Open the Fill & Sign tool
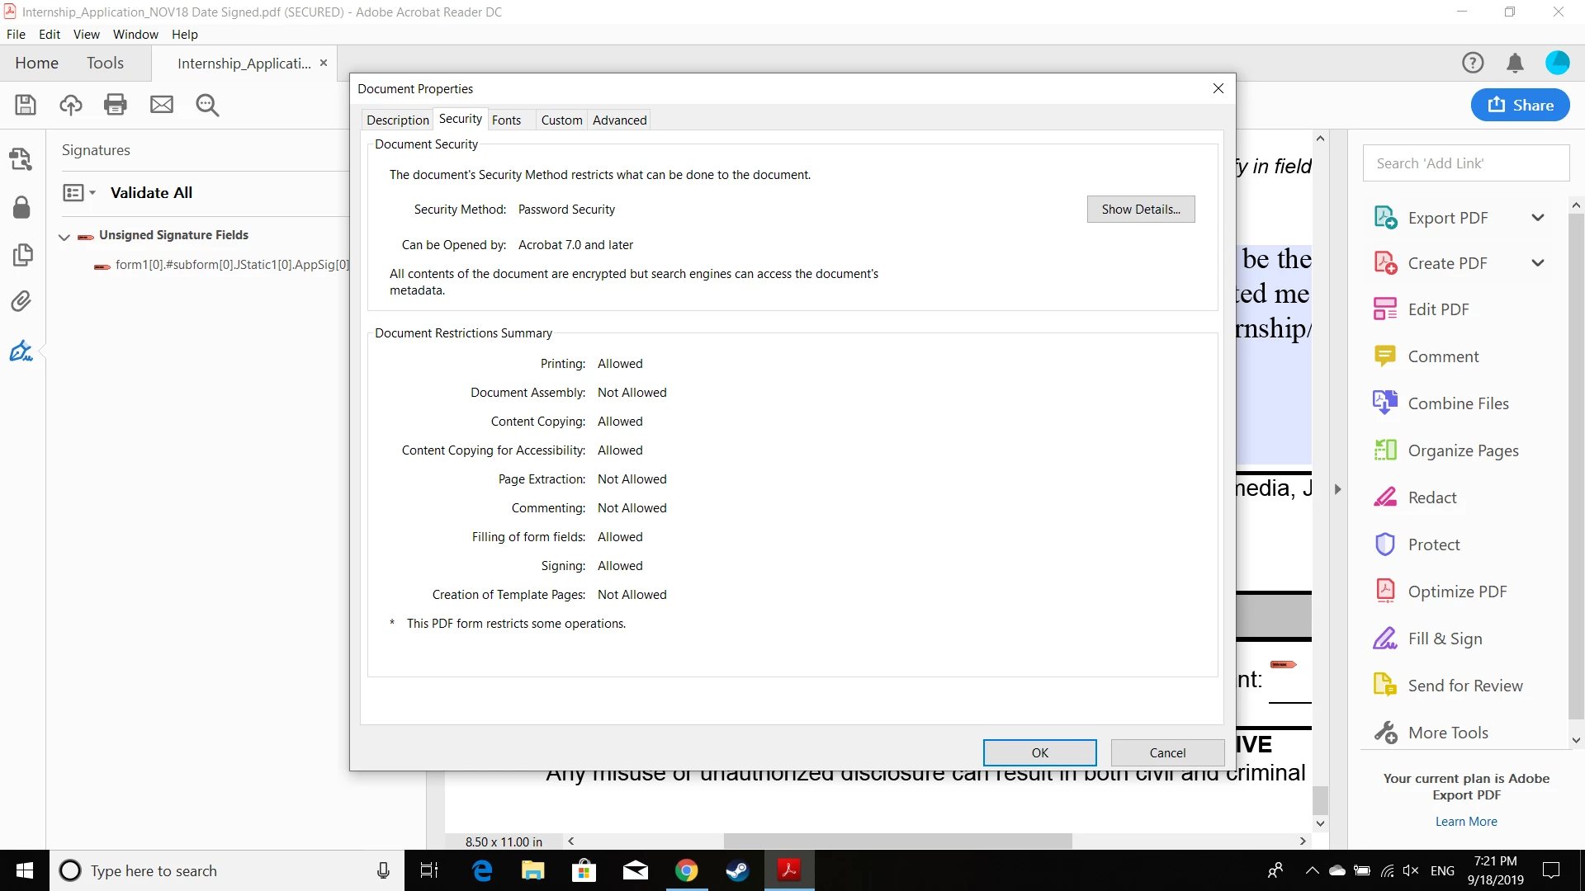Image resolution: width=1585 pixels, height=891 pixels. pyautogui.click(x=1445, y=639)
